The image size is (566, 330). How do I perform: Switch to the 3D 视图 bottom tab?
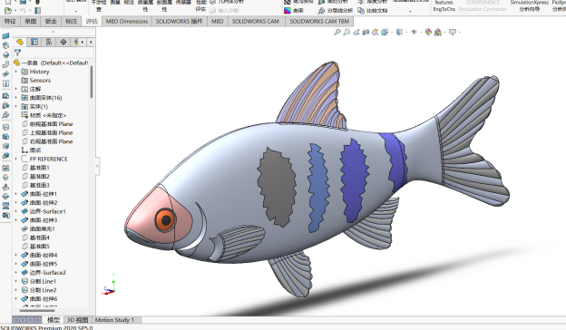[x=78, y=320]
